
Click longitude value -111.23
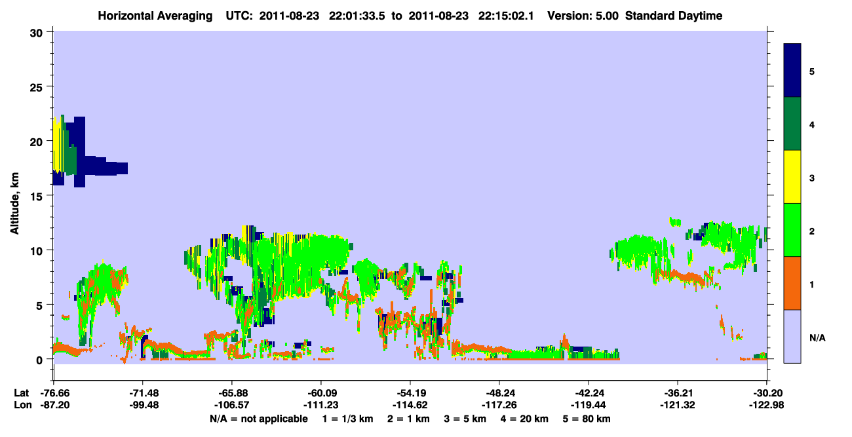(320, 405)
